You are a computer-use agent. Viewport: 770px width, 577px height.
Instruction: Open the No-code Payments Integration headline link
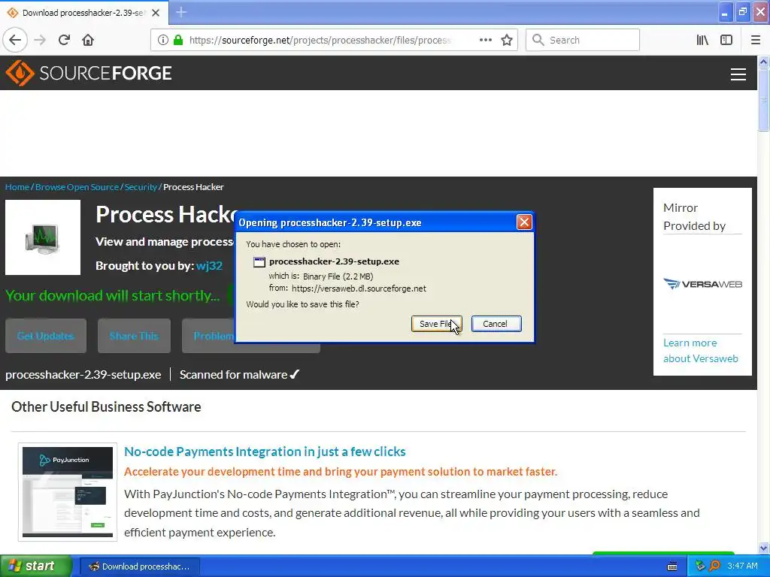point(265,452)
